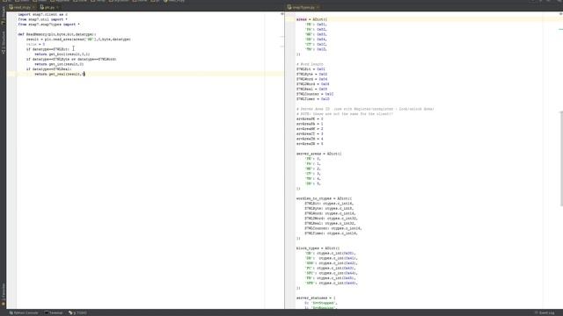Click the 'S7WLTimer = 0x1D' line
The width and height of the screenshot is (563, 316).
click(313, 99)
